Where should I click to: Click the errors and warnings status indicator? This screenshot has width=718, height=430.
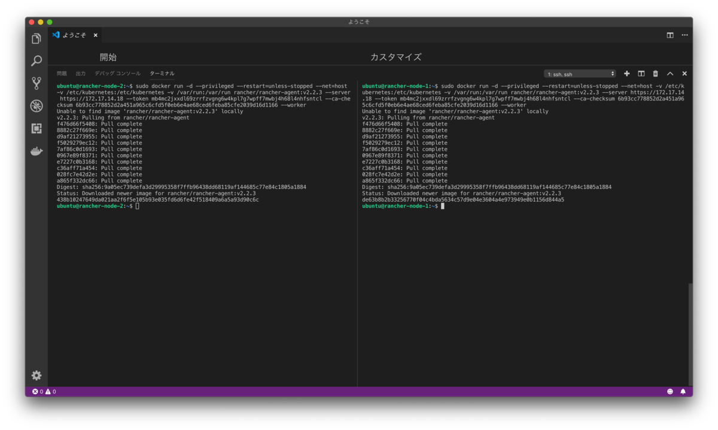(44, 392)
